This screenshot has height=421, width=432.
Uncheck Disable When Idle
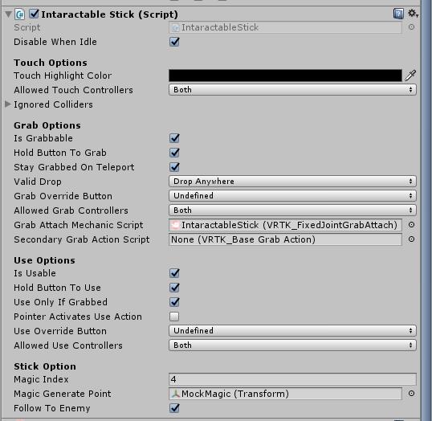click(174, 42)
